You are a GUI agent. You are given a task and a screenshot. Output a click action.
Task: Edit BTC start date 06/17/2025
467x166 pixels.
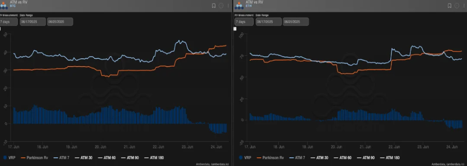33,22
